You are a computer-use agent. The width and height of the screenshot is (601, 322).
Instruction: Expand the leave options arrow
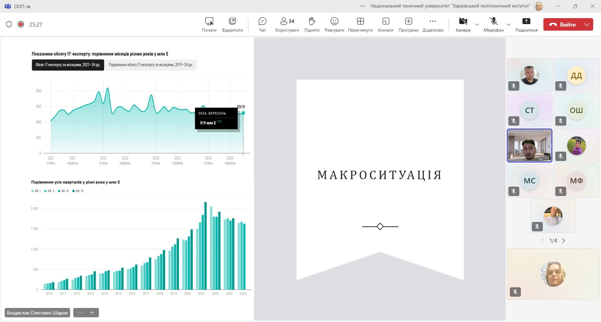pyautogui.click(x=587, y=24)
